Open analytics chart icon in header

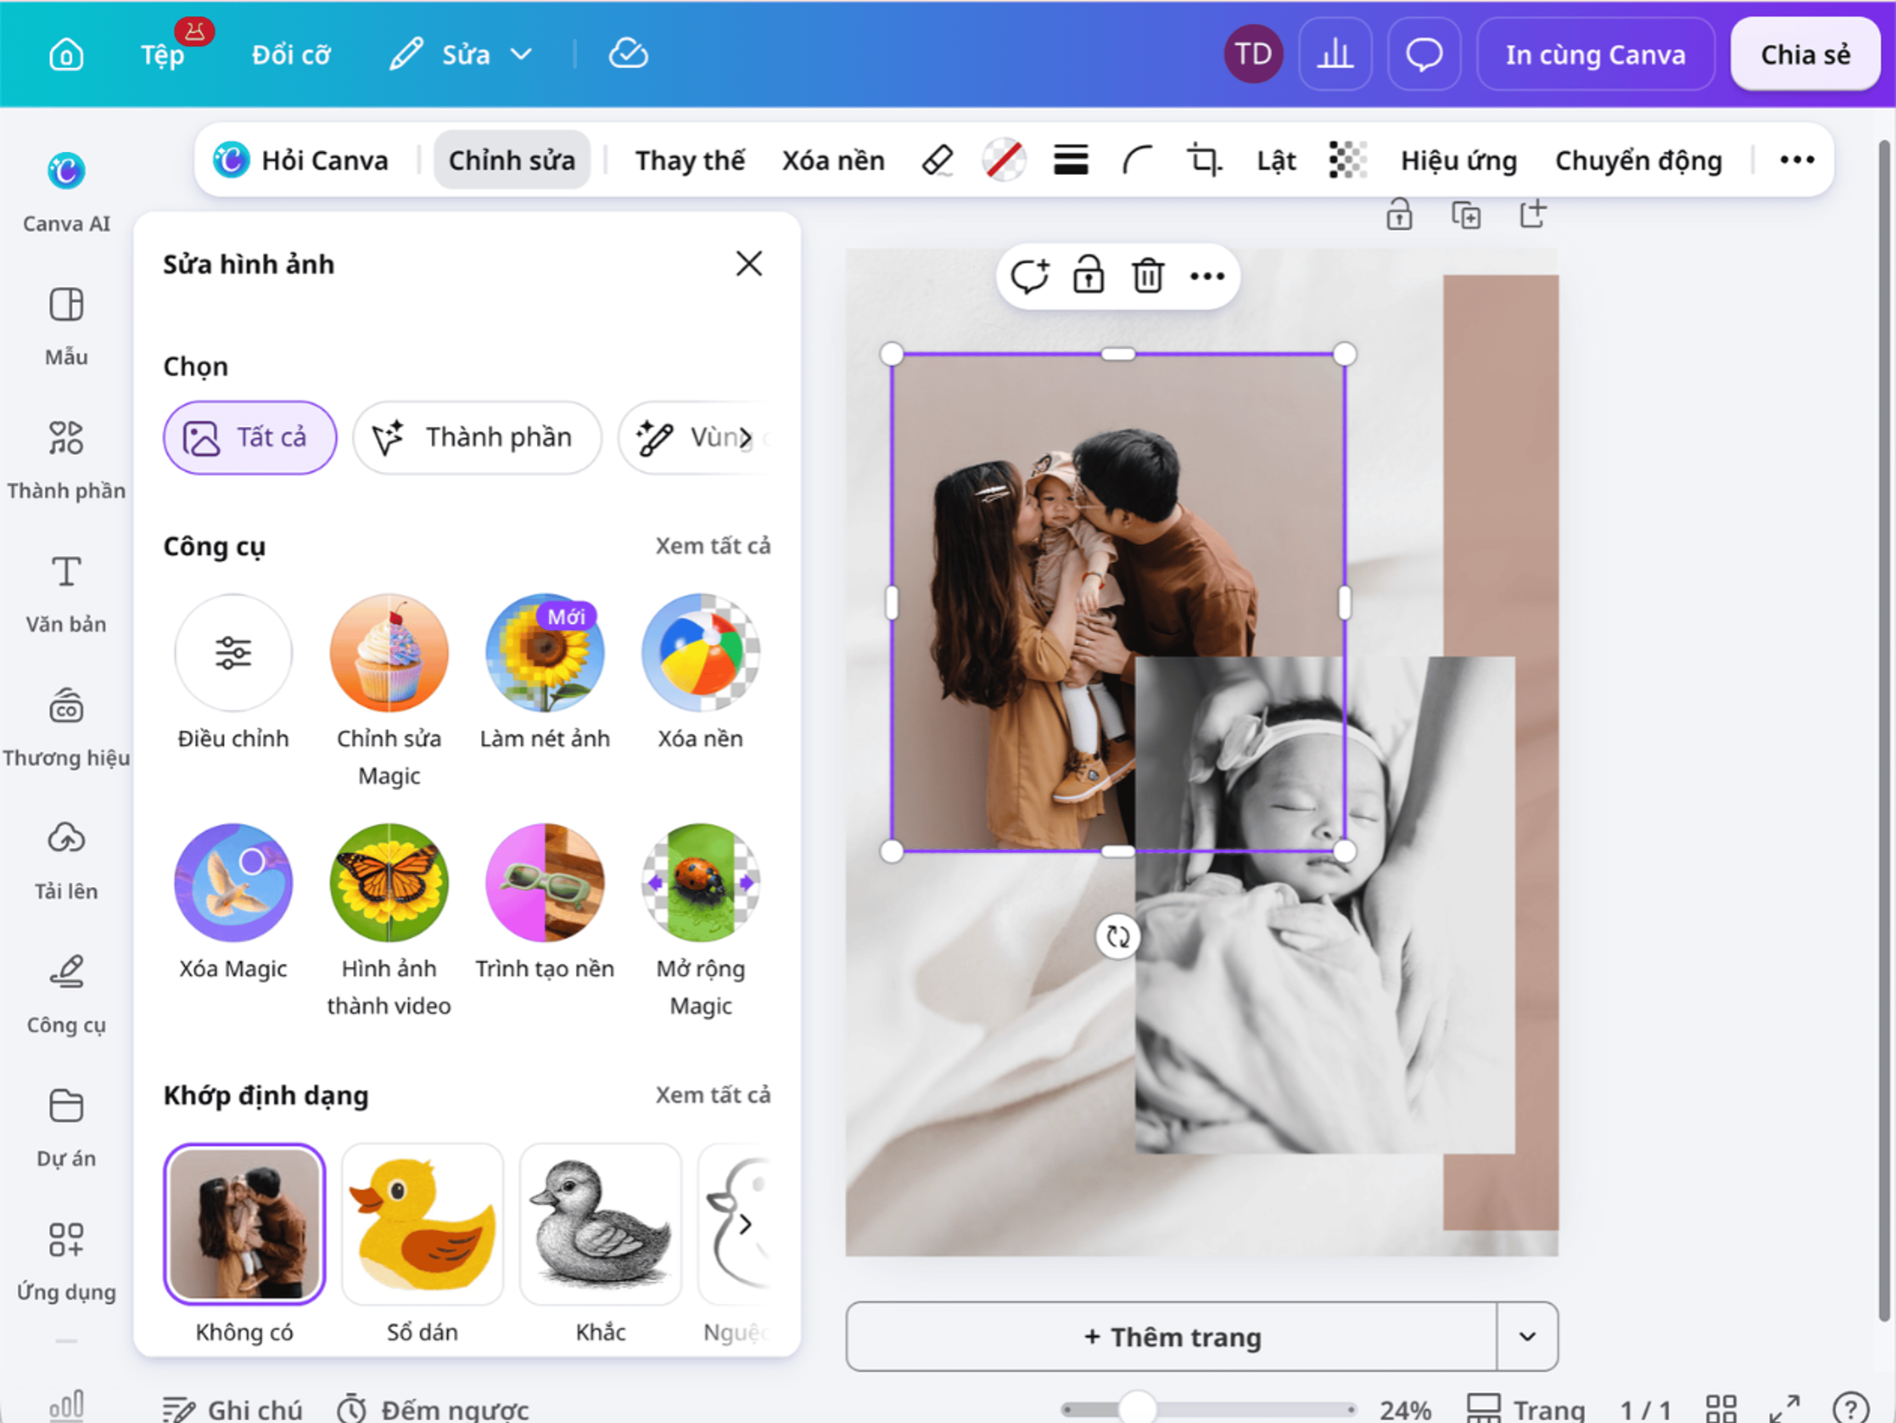(x=1335, y=55)
